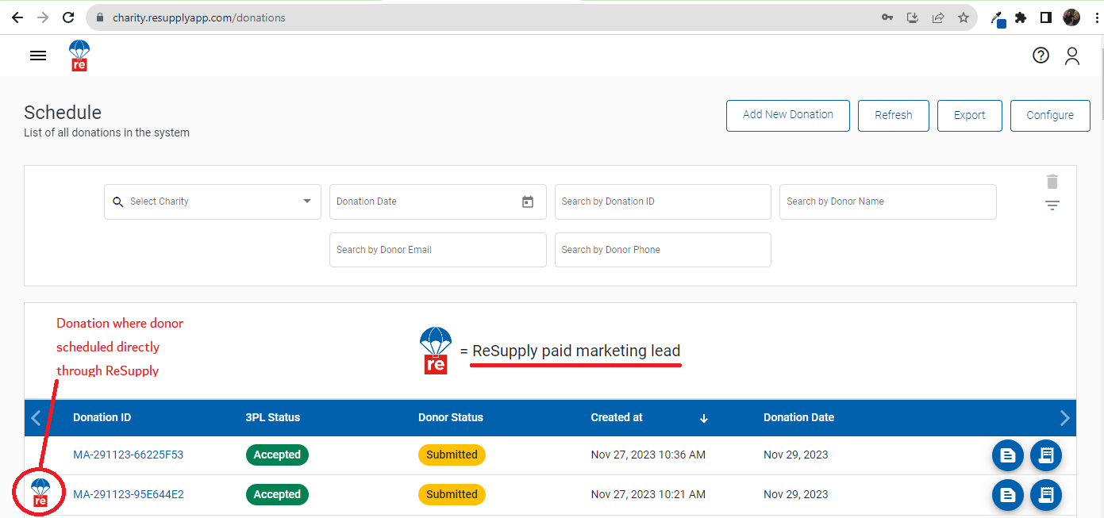Sort by Donor Status column header

[x=451, y=417]
